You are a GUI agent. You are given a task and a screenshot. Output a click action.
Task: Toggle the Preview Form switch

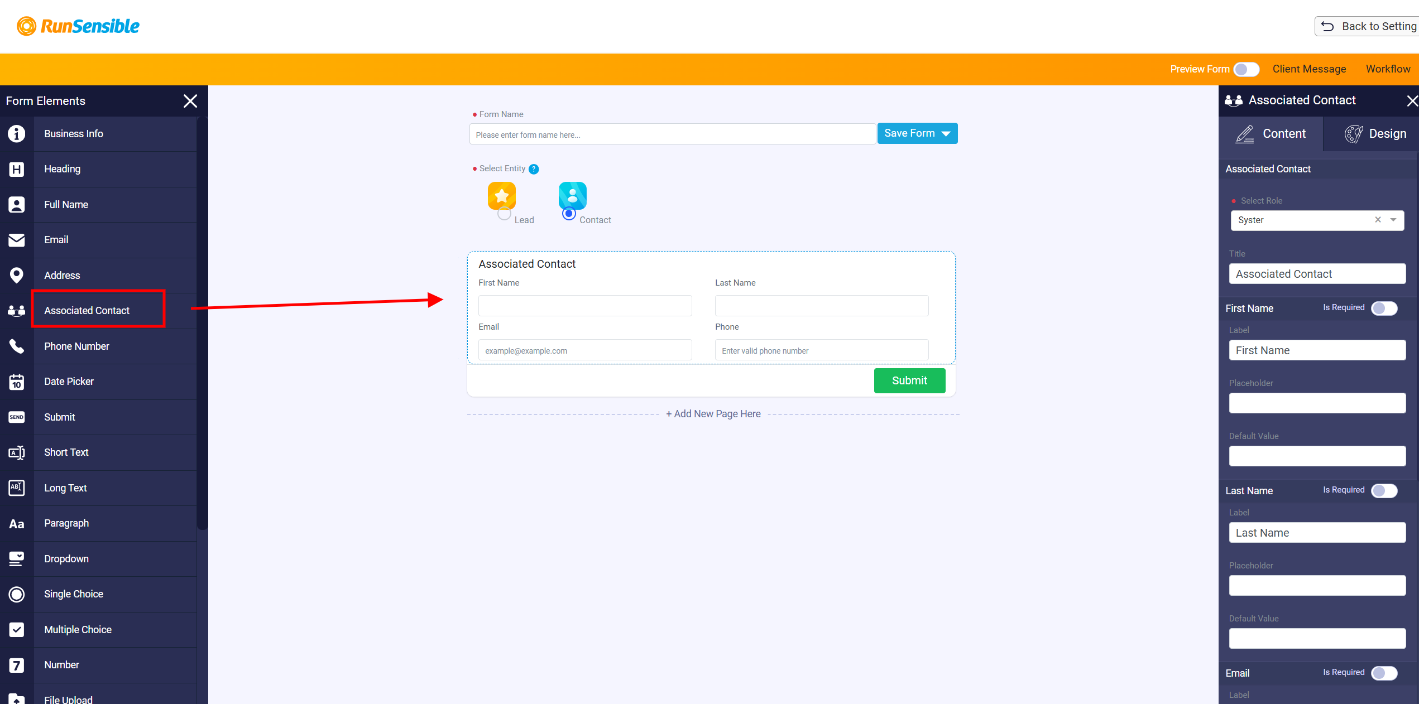click(x=1246, y=69)
